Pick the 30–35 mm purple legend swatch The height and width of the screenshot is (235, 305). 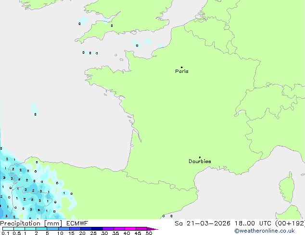(x=108, y=229)
